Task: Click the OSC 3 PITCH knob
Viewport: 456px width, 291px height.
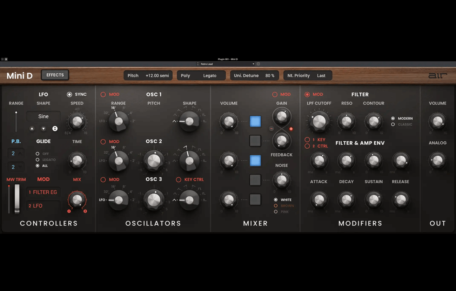Action: tap(154, 200)
